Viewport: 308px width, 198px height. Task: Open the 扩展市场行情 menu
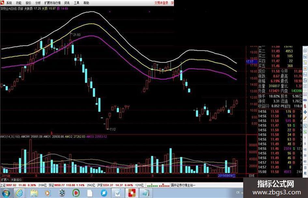52,3
